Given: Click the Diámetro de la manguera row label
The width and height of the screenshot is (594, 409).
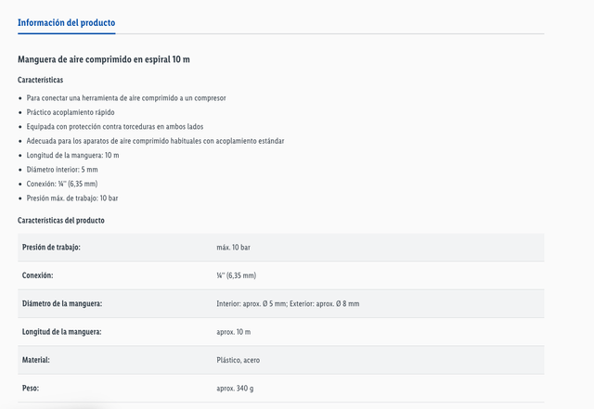Looking at the screenshot, I should (62, 303).
